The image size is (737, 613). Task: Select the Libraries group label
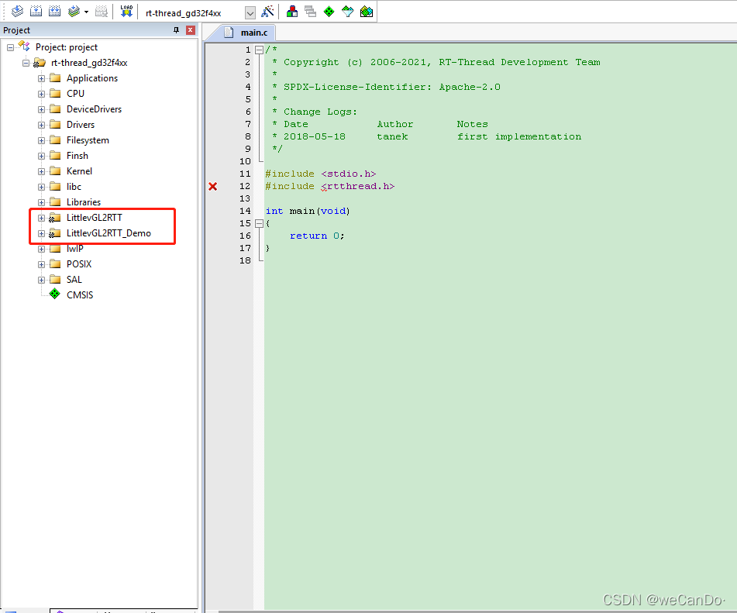(83, 202)
